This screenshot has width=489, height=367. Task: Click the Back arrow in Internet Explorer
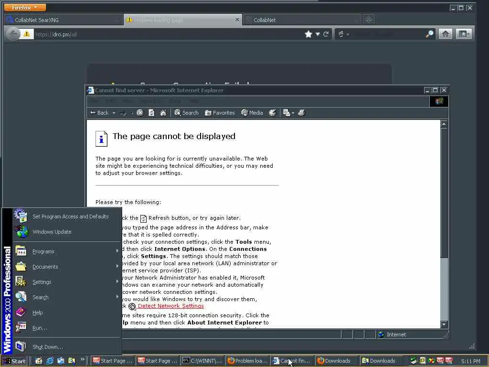[x=99, y=113]
